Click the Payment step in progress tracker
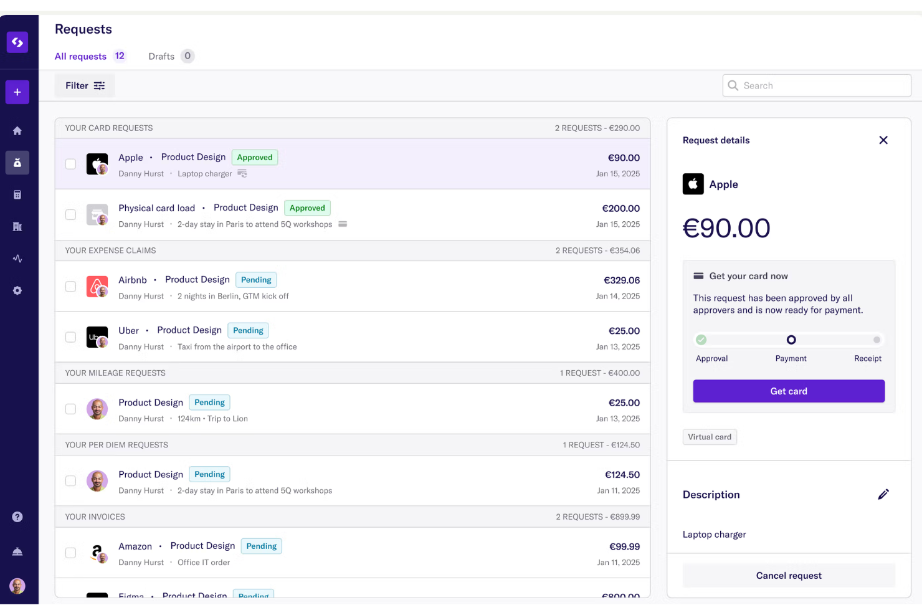This screenshot has height=615, width=922. pyautogui.click(x=791, y=340)
